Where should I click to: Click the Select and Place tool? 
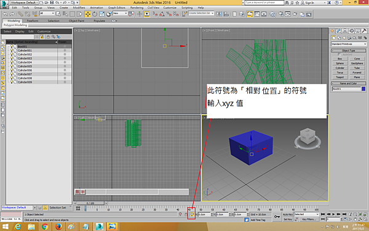tap(109, 14)
